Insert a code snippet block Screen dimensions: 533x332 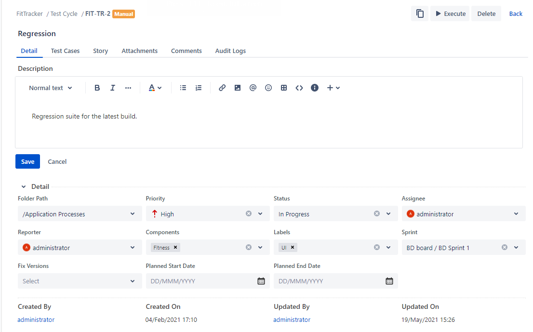coord(299,87)
